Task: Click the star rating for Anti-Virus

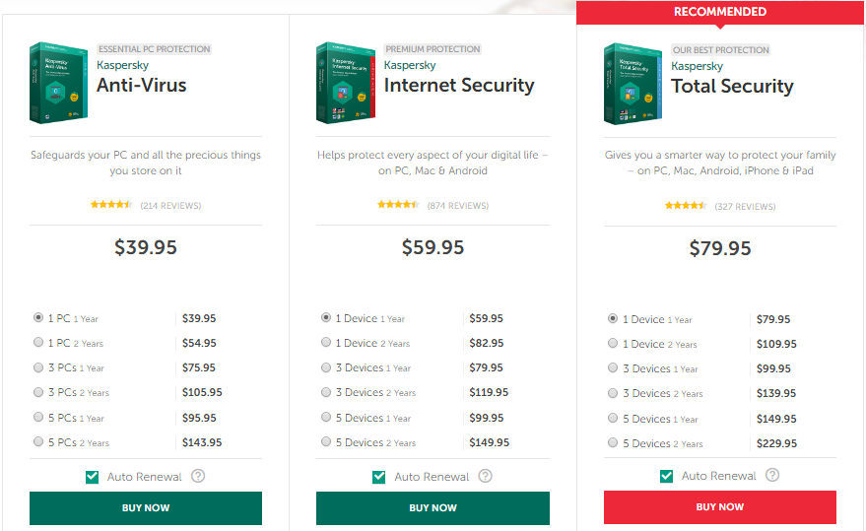Action: point(111,205)
